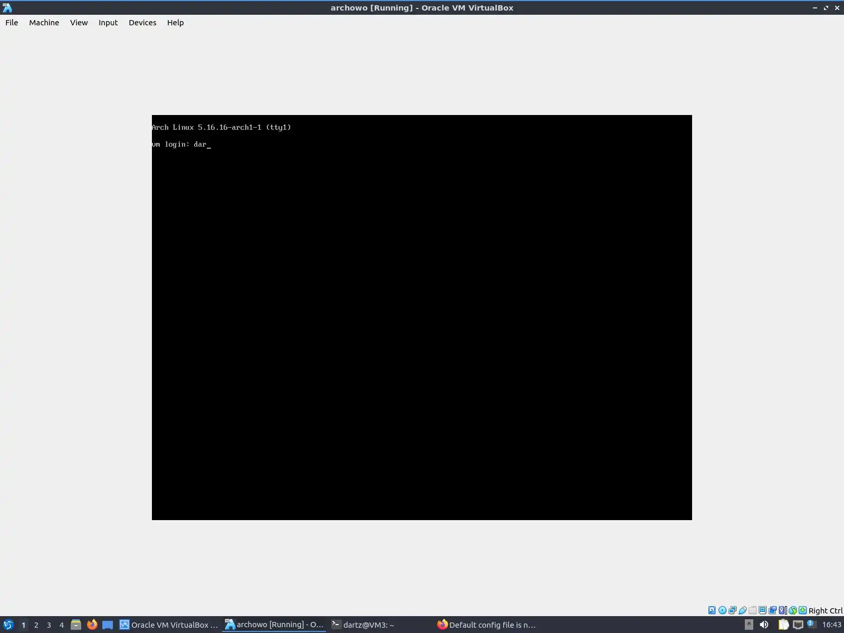The image size is (844, 633).
Task: Open the File menu
Action: click(x=12, y=23)
